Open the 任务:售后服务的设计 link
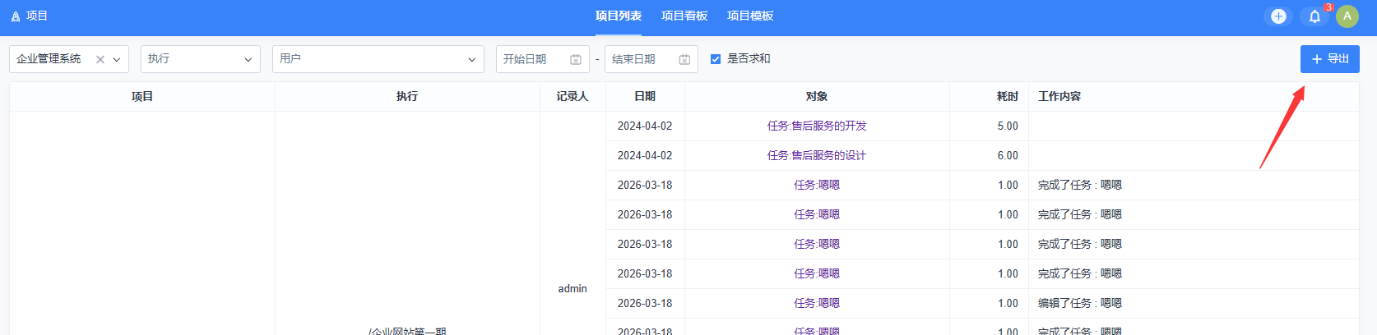 click(x=817, y=156)
